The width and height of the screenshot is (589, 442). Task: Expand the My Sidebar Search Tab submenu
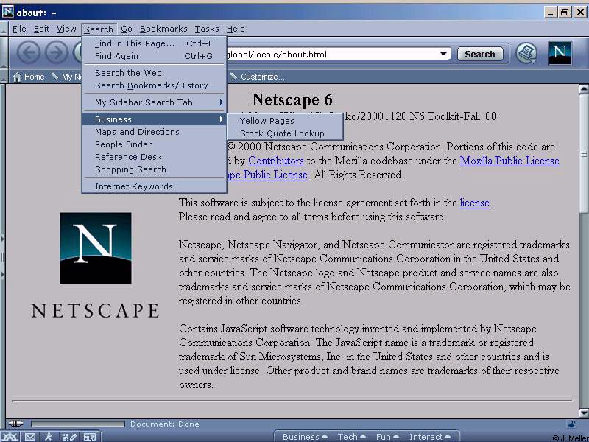click(x=154, y=102)
